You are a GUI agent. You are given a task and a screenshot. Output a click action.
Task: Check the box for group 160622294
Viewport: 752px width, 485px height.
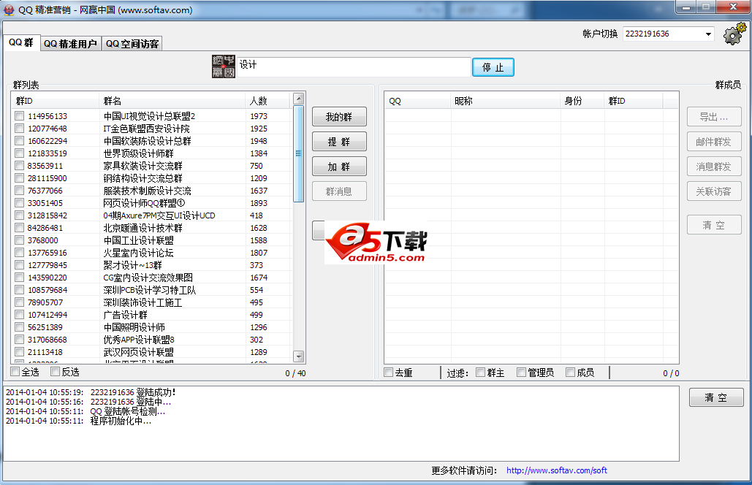tap(19, 141)
